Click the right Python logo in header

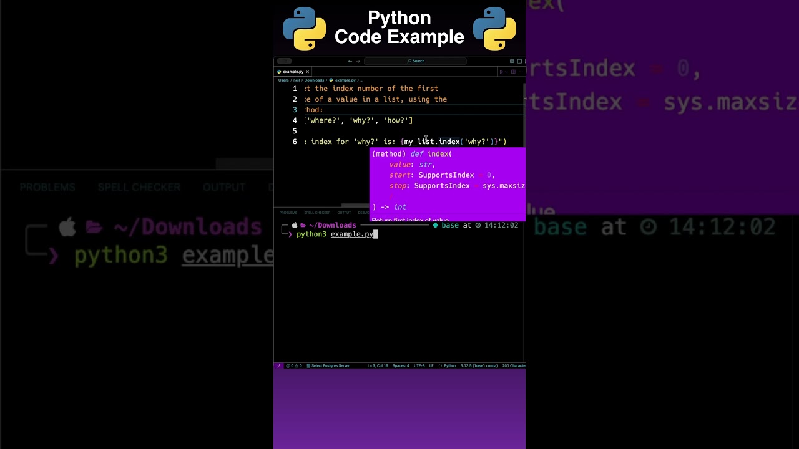coord(494,29)
